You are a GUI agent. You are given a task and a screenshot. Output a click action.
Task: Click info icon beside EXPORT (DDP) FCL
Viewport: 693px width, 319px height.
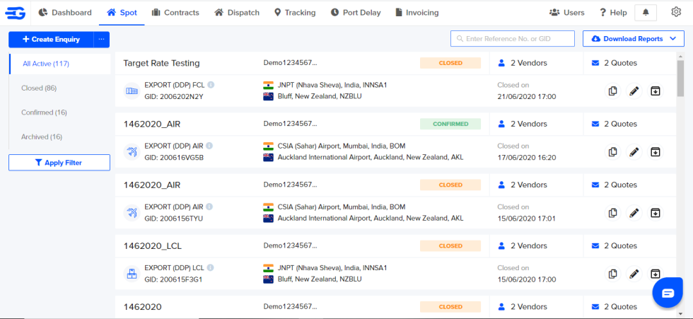pyautogui.click(x=210, y=86)
